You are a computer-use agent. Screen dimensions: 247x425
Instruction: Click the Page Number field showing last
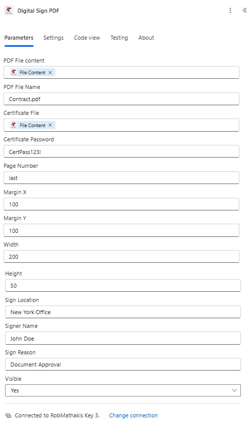[121, 178]
